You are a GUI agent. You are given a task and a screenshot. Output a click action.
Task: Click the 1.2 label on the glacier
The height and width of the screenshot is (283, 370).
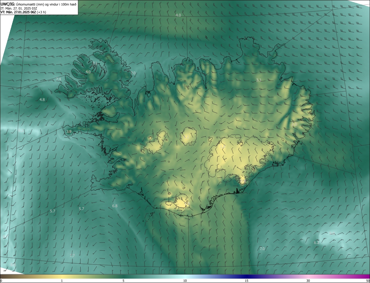[186, 137]
